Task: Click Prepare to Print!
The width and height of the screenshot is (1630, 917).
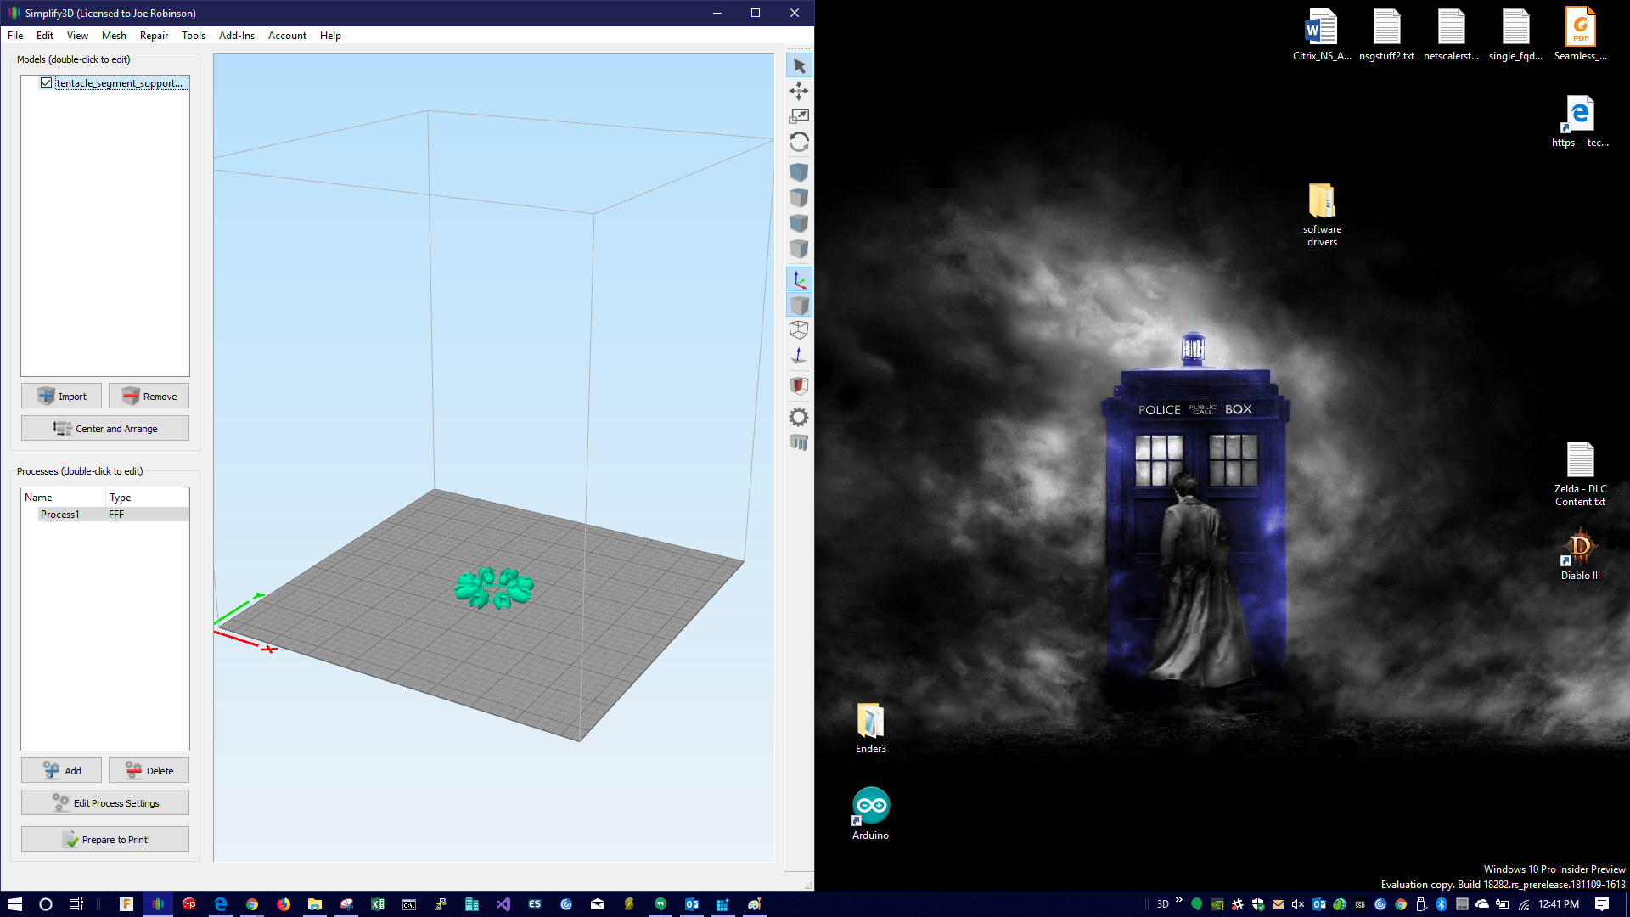Action: click(105, 840)
